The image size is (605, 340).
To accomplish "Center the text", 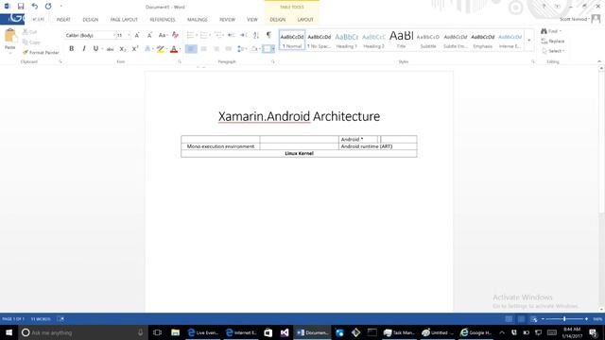I will click(204, 49).
